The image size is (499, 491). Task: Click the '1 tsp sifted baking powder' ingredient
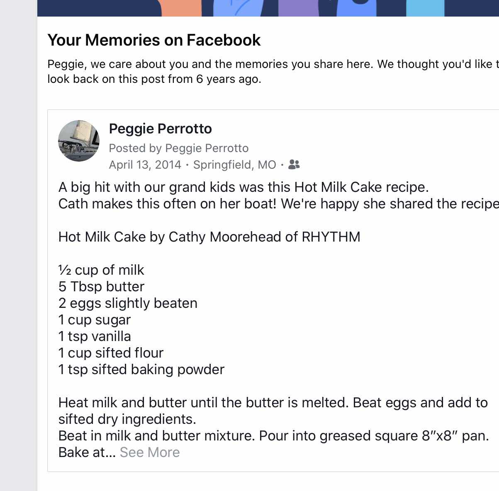[x=141, y=370]
